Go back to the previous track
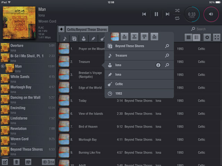The width and height of the screenshot is (222, 166). [x=144, y=14]
